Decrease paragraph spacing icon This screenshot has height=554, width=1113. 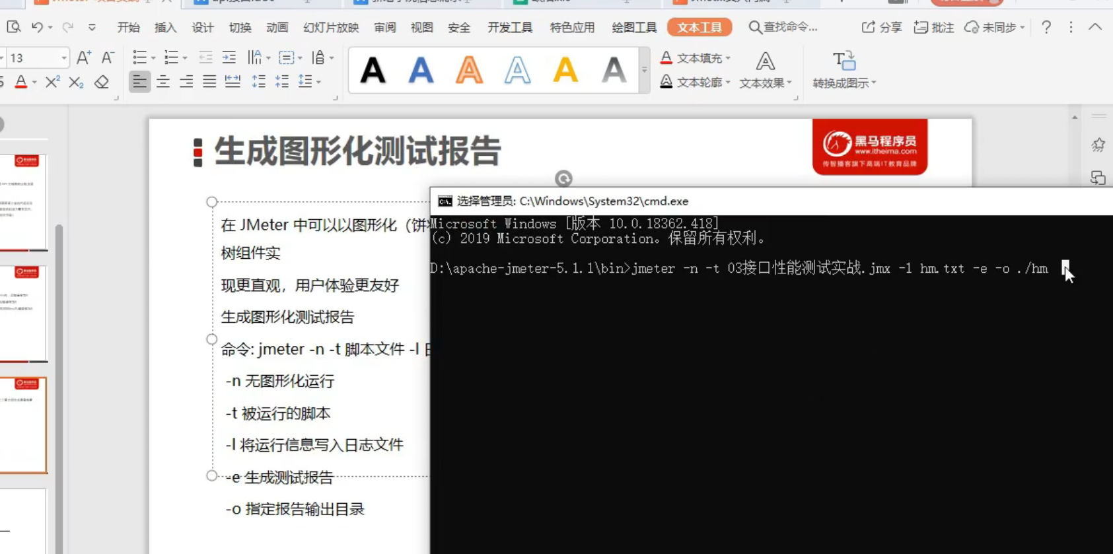tap(282, 82)
